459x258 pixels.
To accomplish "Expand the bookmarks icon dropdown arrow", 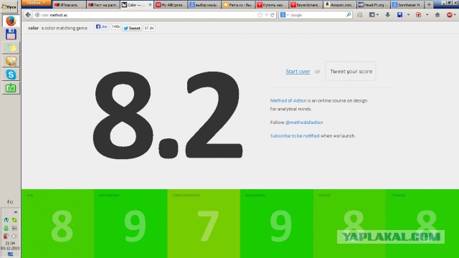I will coord(377,14).
